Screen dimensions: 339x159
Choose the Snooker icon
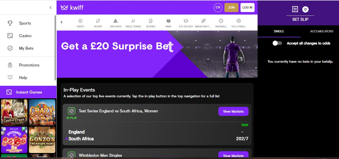click(116, 21)
